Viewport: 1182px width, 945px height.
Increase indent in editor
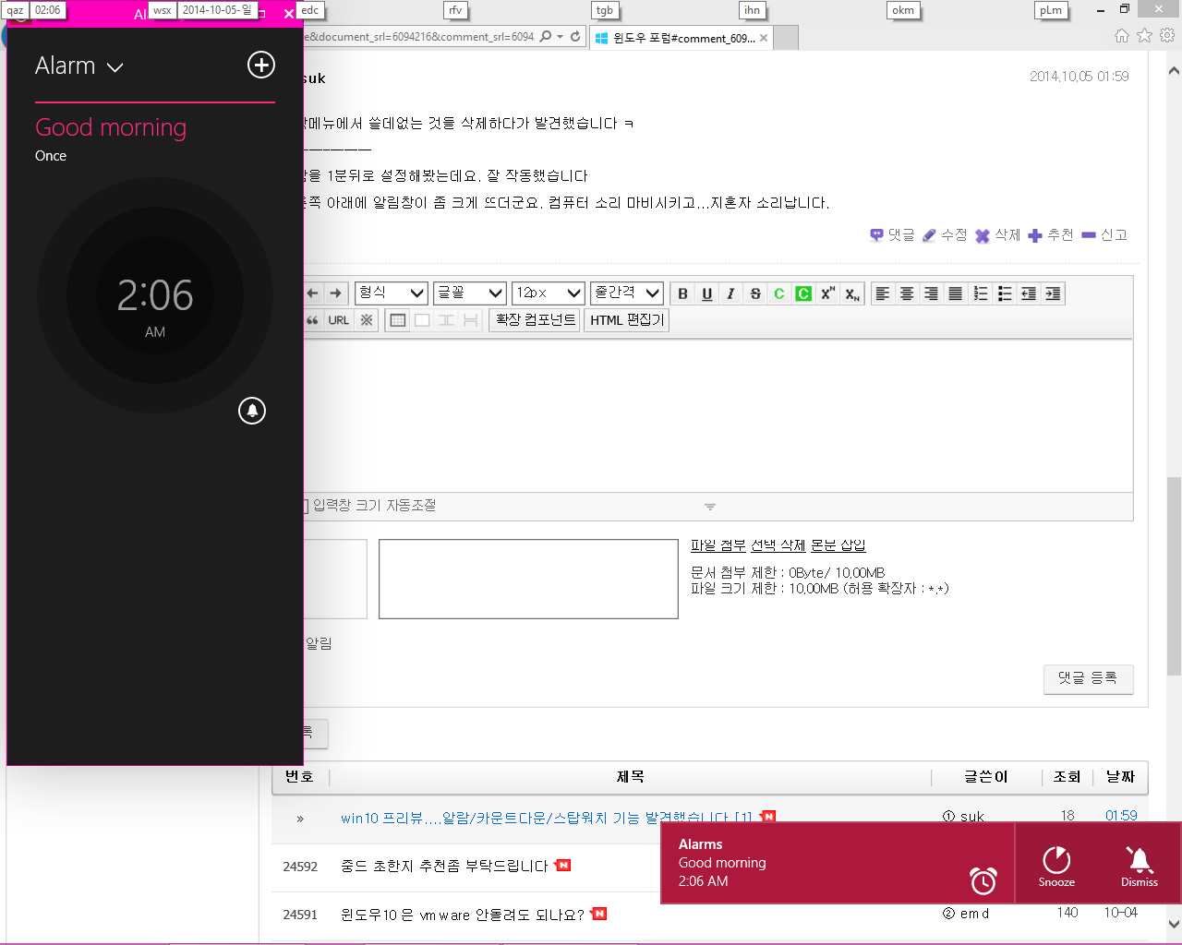tap(1053, 293)
